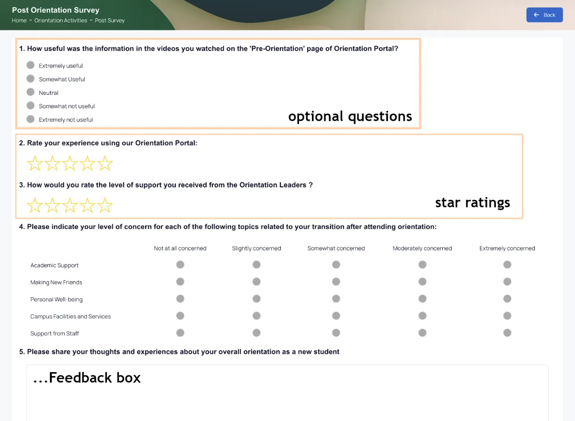The width and height of the screenshot is (575, 421).
Task: Choose Not at all concerned for Personal Well-being
Action: pos(180,298)
